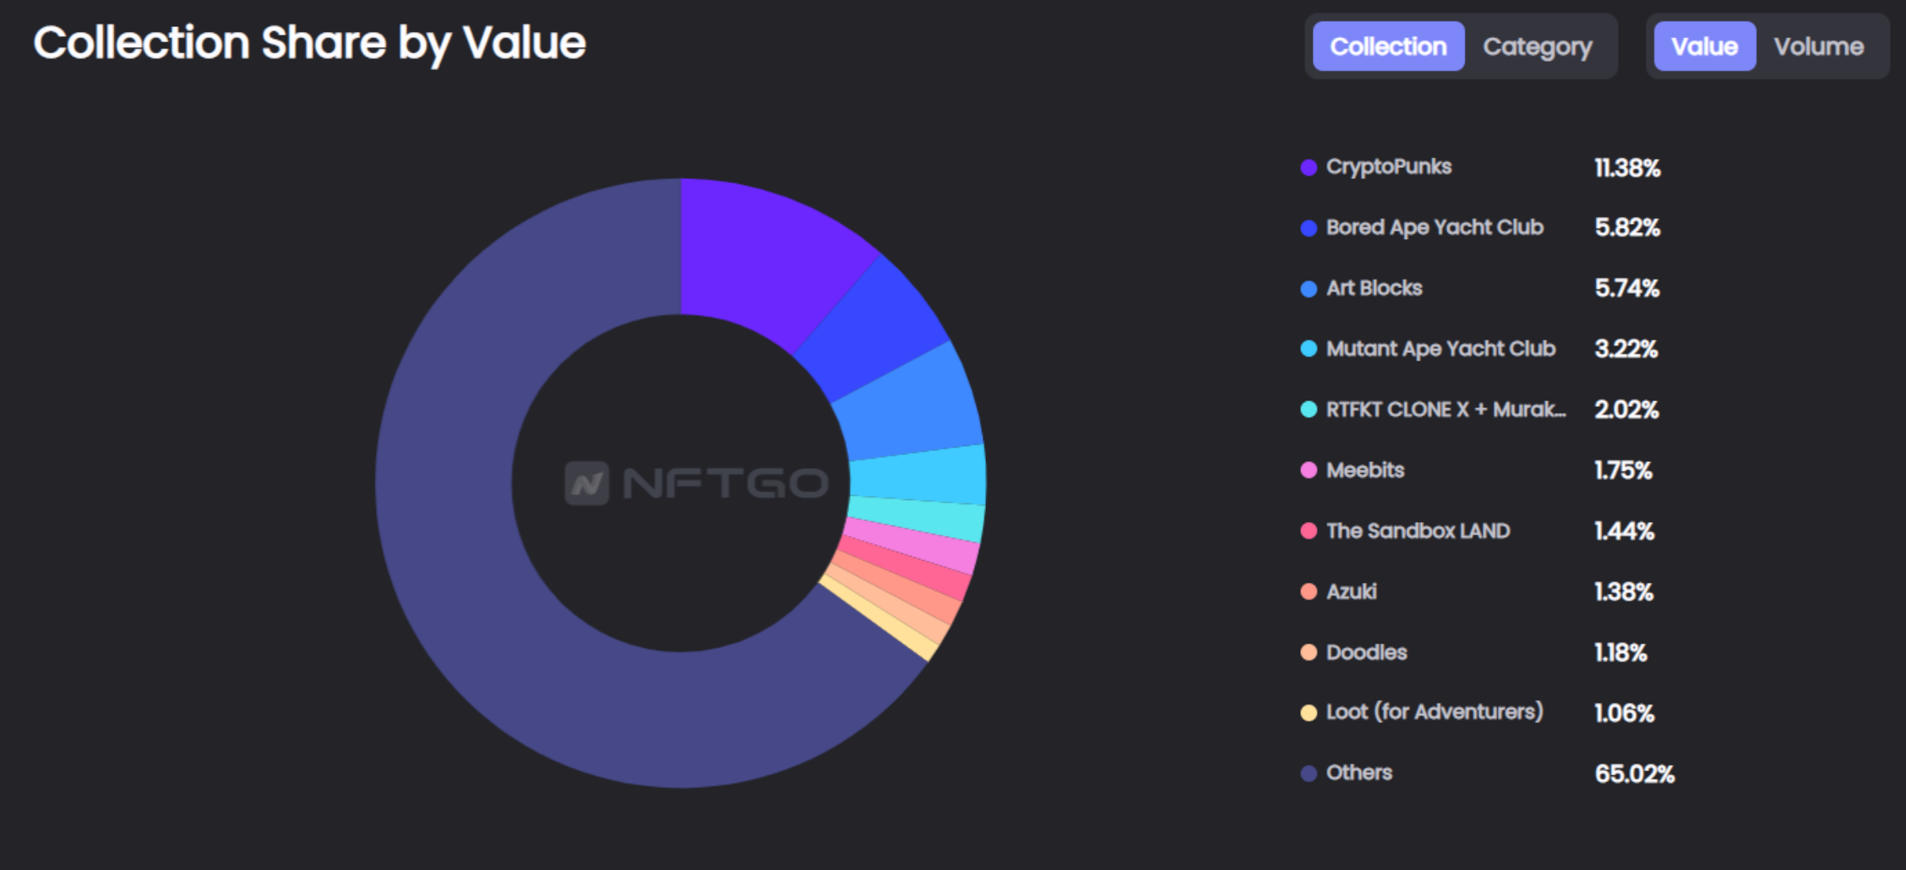1906x870 pixels.
Task: Select the Volume toggle
Action: [x=1818, y=46]
